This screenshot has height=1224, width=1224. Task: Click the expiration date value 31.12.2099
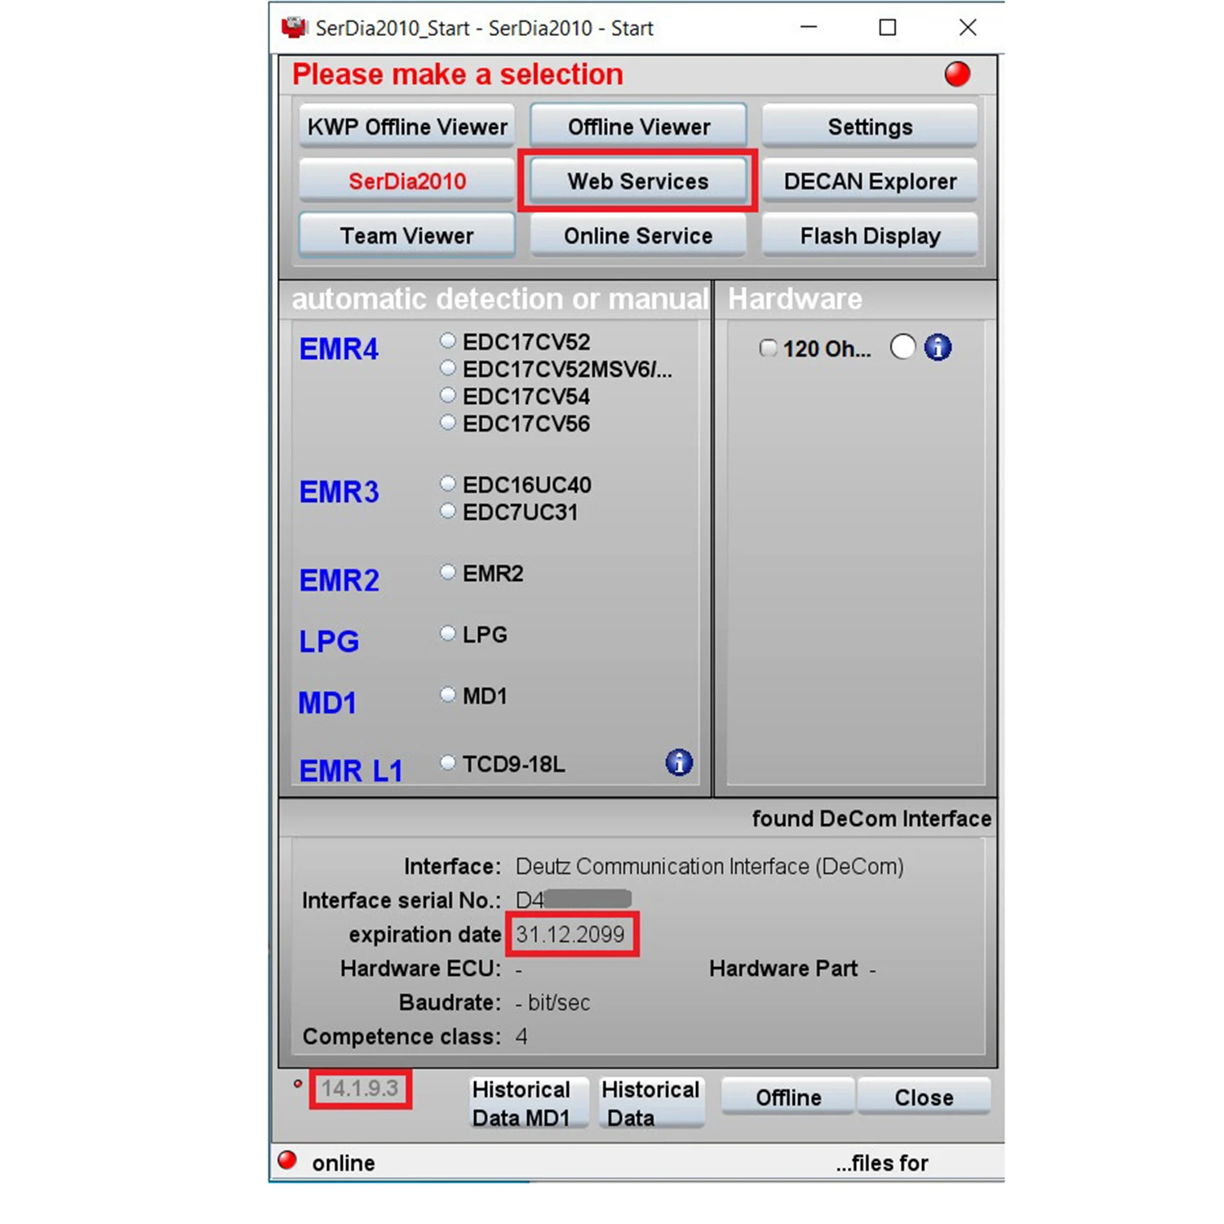pos(570,934)
